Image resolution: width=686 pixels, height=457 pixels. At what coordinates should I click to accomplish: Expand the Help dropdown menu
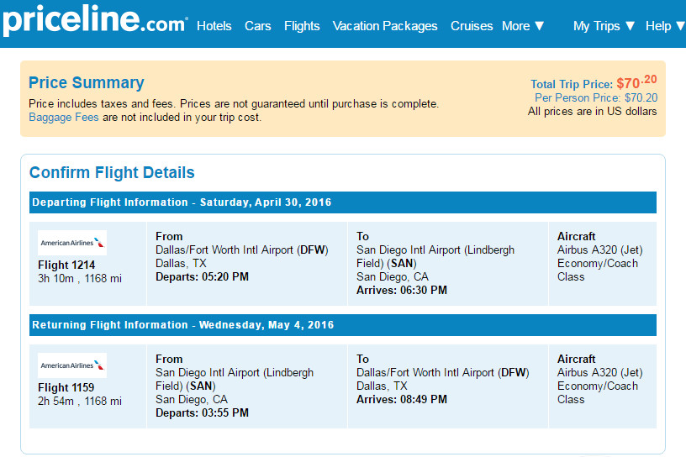click(666, 26)
